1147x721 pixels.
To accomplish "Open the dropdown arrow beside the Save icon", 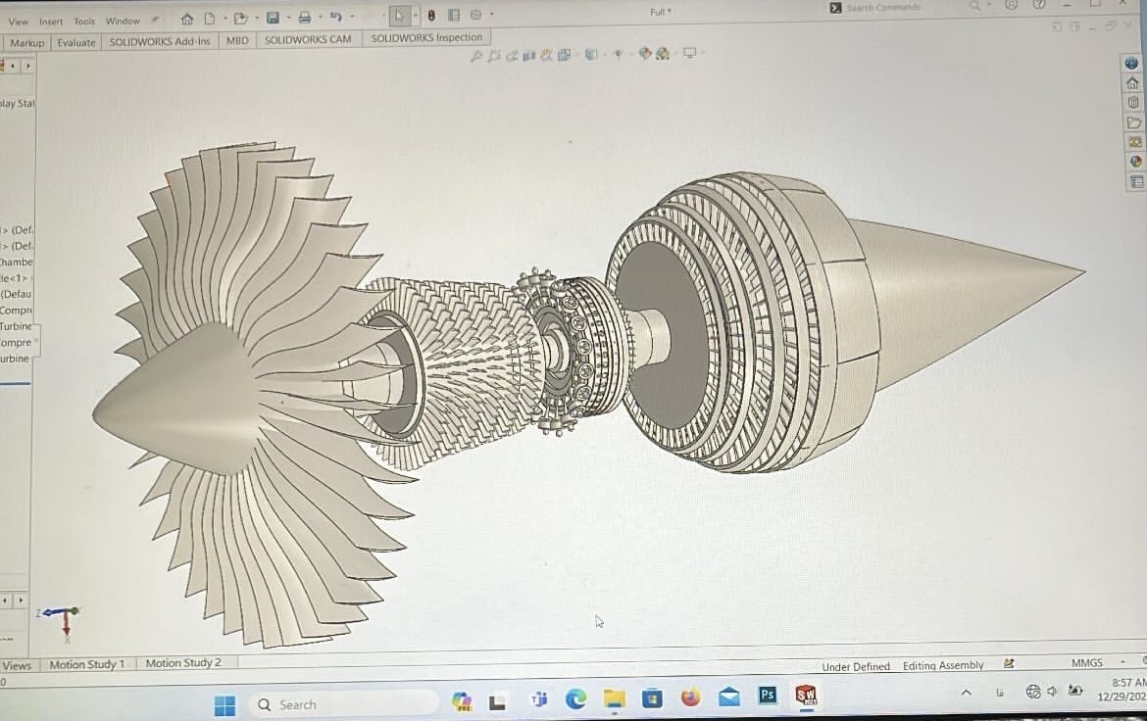I will [x=287, y=18].
